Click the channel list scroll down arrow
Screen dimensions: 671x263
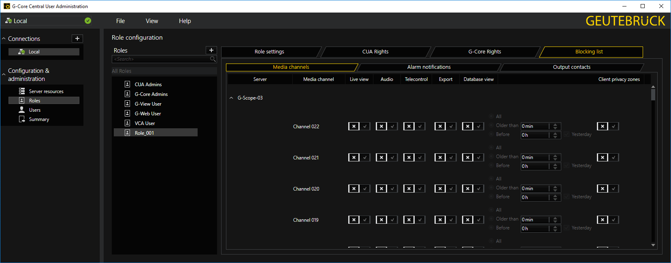[x=653, y=245]
